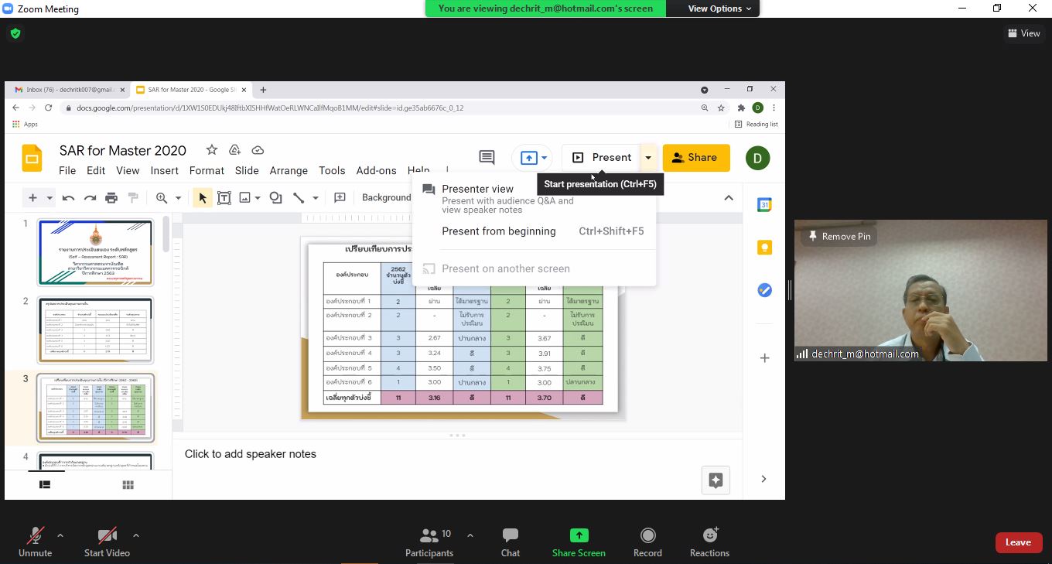
Task: Expand Participants options caret
Action: (470, 535)
